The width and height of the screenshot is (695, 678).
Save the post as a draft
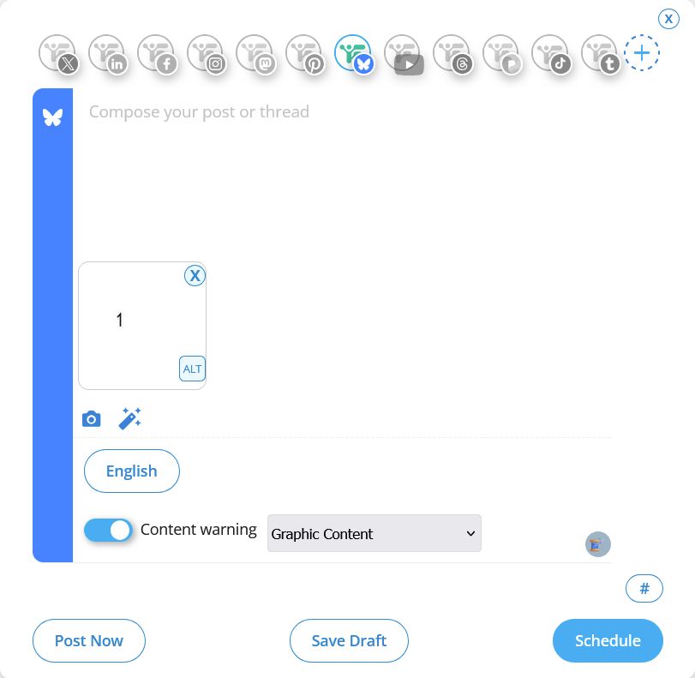pos(349,640)
